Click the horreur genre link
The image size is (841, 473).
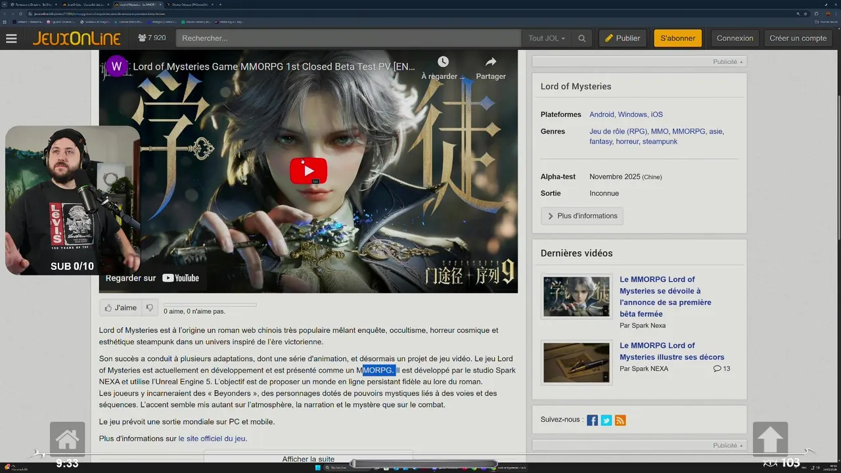[x=627, y=141]
